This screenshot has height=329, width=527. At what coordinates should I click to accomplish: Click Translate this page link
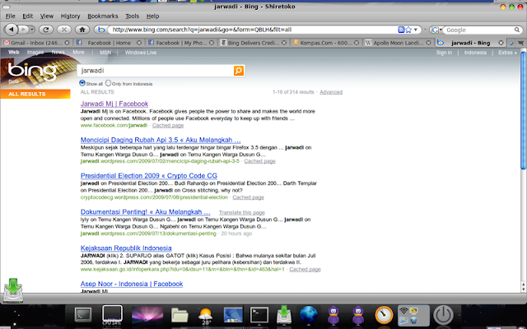(242, 212)
